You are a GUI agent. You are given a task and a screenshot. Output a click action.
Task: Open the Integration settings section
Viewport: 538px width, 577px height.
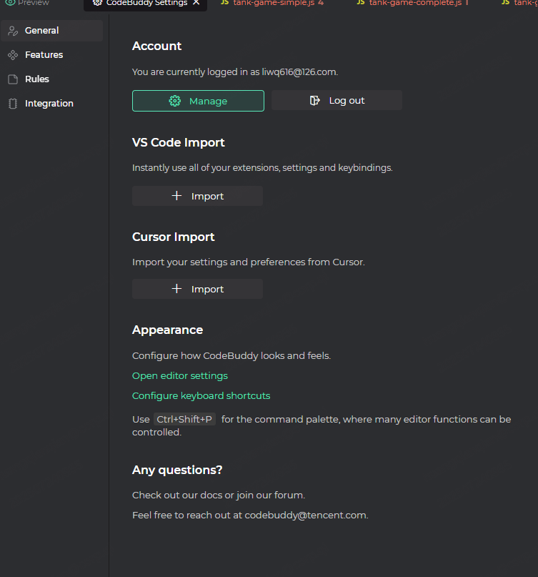pyautogui.click(x=52, y=104)
